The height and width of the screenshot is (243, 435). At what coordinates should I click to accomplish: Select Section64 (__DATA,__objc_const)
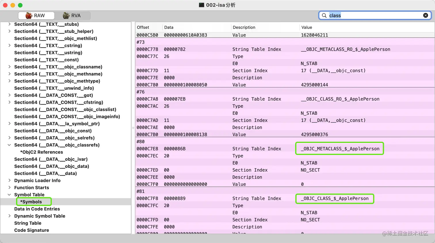(x=53, y=131)
